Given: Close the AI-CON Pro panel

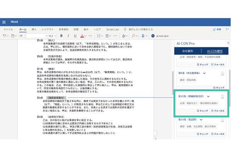Looking at the screenshot, I should pyautogui.click(x=228, y=43).
